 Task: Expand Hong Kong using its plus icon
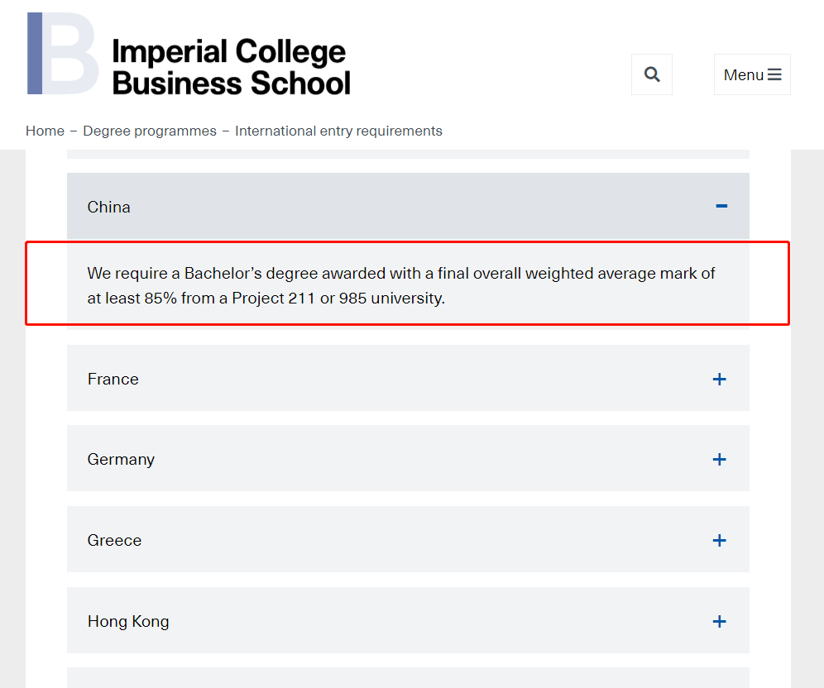[x=720, y=620]
